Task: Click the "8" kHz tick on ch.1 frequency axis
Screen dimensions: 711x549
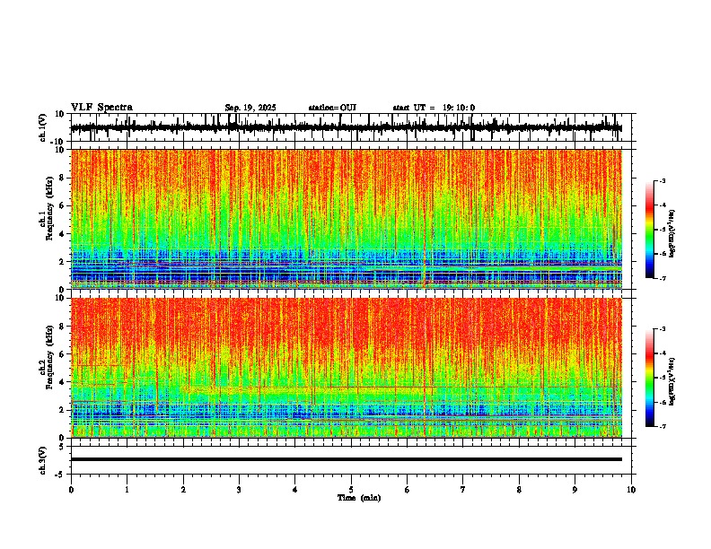Action: [63, 178]
